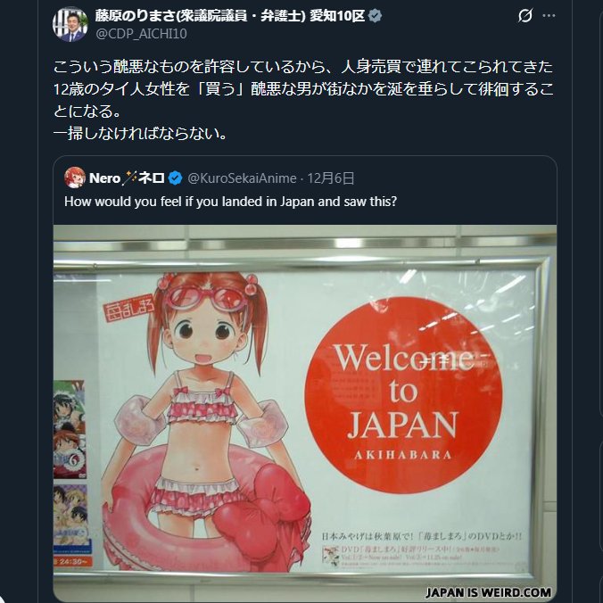This screenshot has width=603, height=603.
Task: Click the gray verified badge beside 愛知10区
Action: coord(375,16)
